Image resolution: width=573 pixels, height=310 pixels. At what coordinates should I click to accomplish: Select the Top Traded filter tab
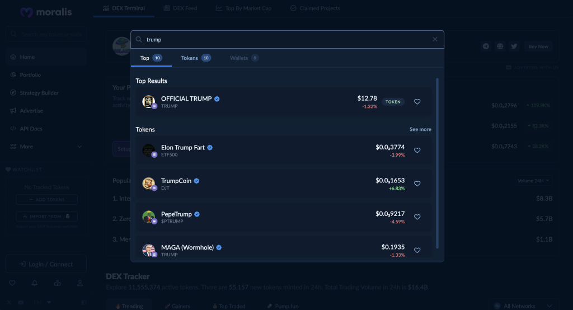pyautogui.click(x=229, y=306)
